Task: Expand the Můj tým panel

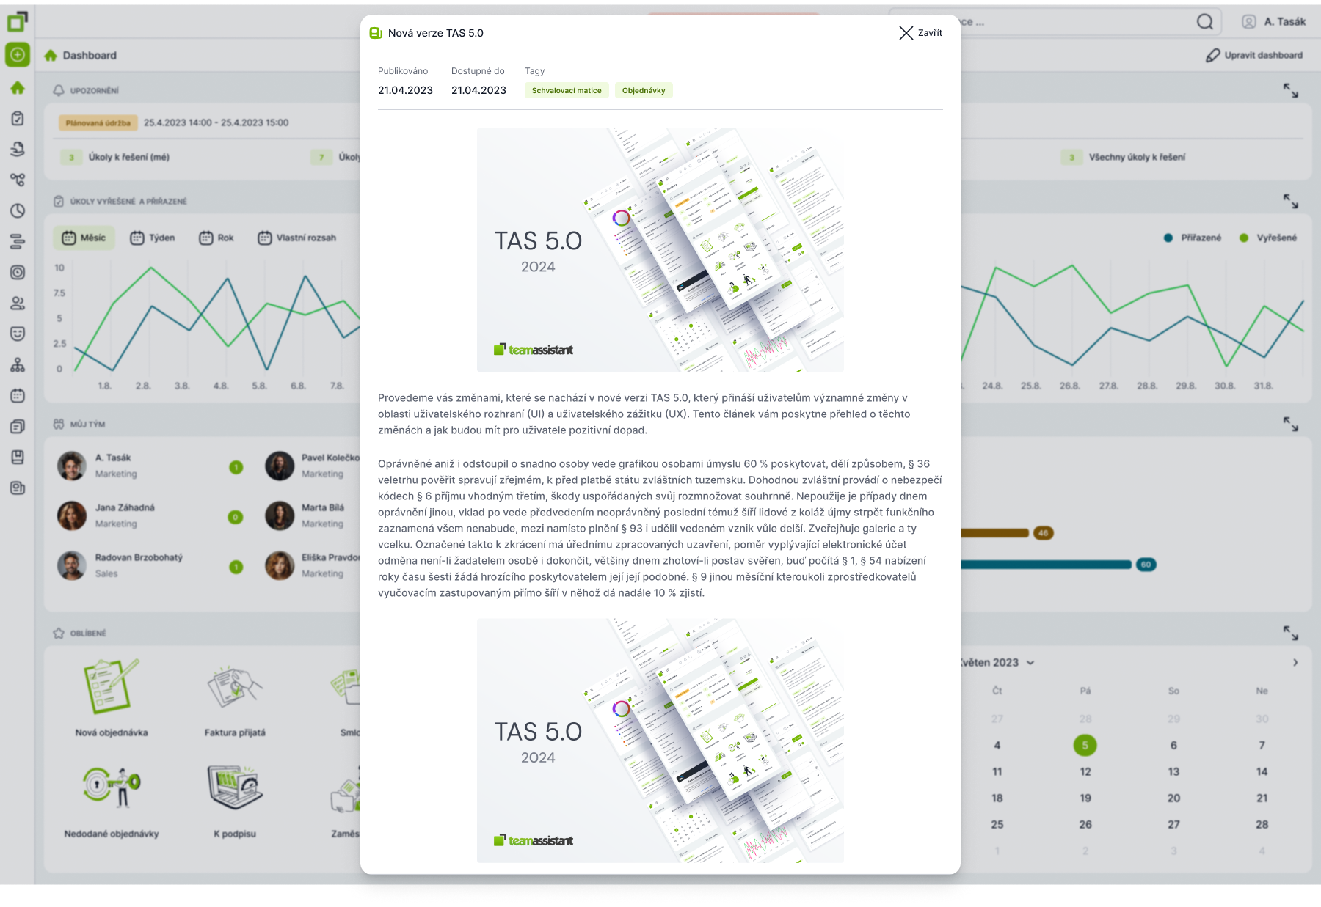Action: pyautogui.click(x=1291, y=424)
